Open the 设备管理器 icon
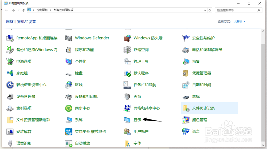This screenshot has width=267, height=149. pos(10,96)
